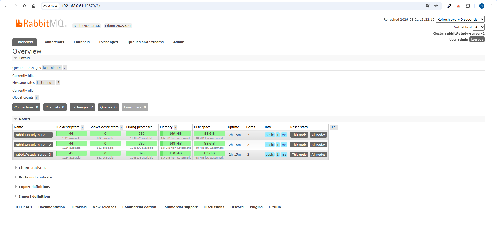Change Queued messages range from last minute

tap(52, 68)
